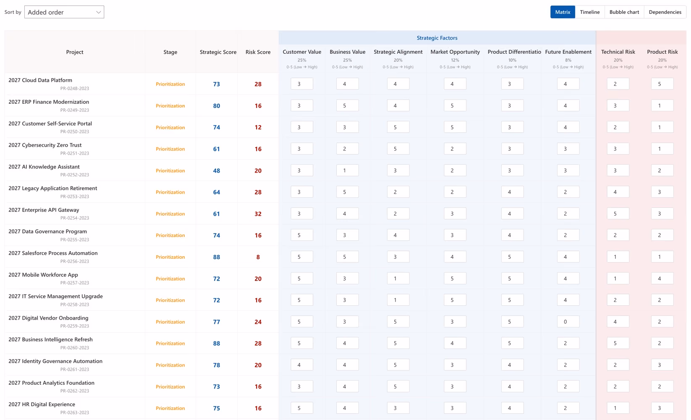The width and height of the screenshot is (691, 420).
Task: Open 2027 Salesforce Process Automation project
Action: tap(53, 253)
